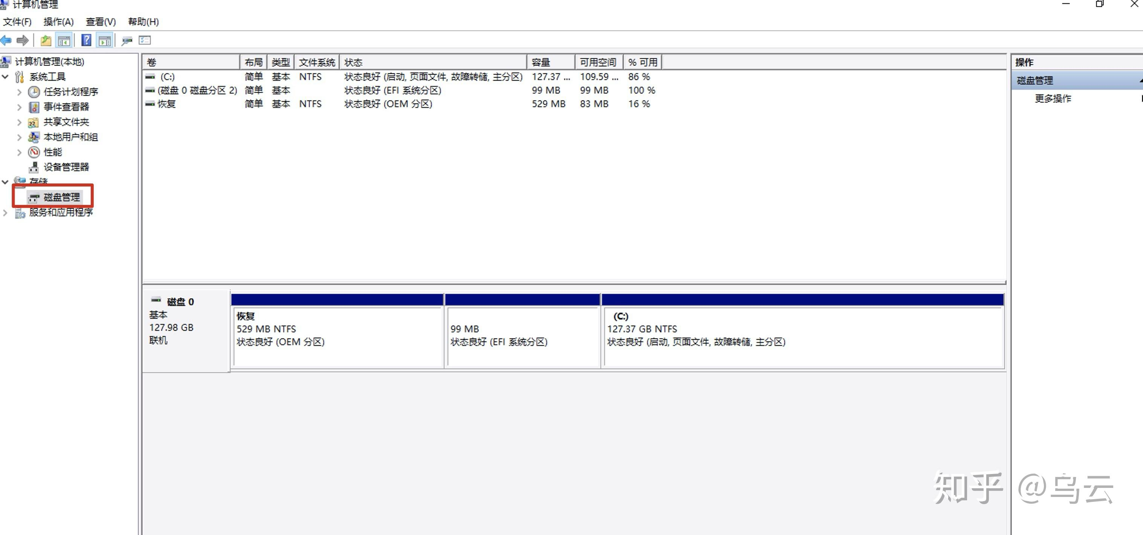1143x535 pixels.
Task: Collapse the 系统工具 tree node
Action: [5, 77]
